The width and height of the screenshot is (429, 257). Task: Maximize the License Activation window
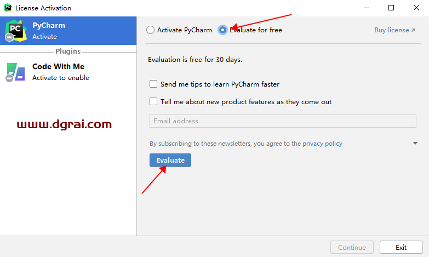pyautogui.click(x=391, y=8)
